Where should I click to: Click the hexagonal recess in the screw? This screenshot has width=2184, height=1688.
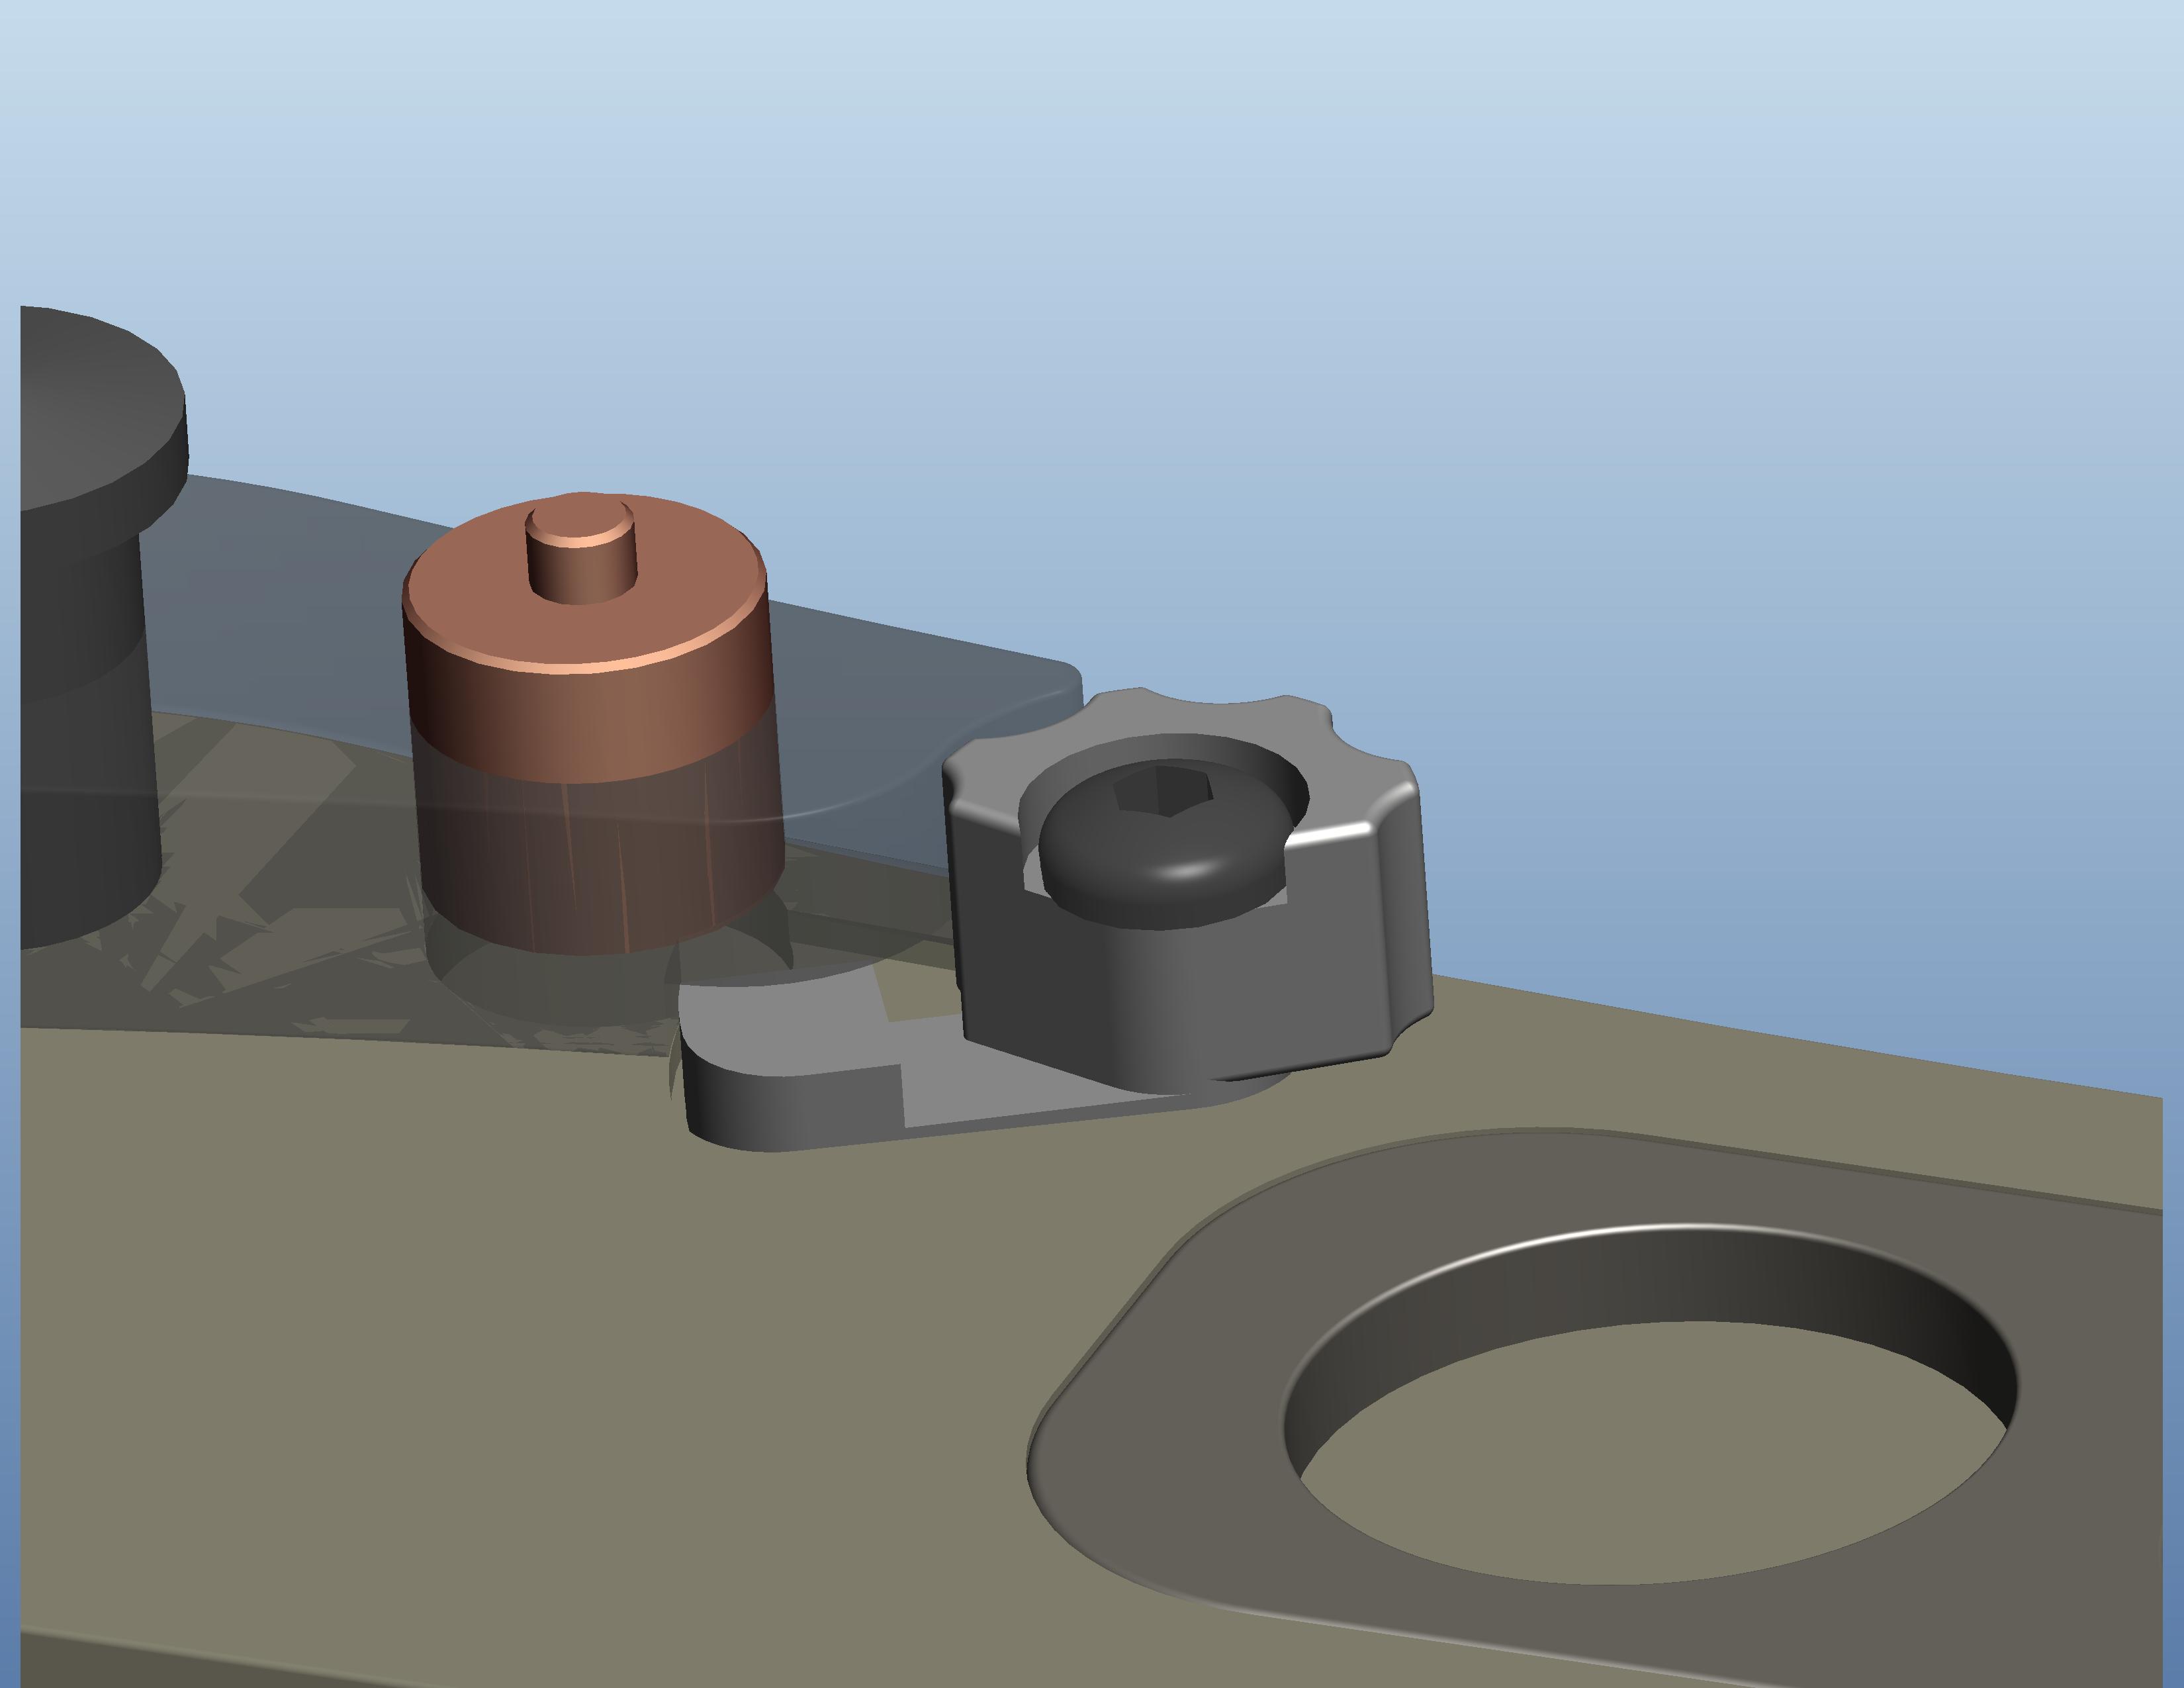pos(1165,792)
